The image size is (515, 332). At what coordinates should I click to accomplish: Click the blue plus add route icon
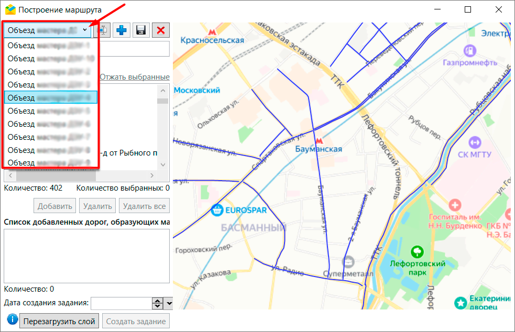click(x=122, y=30)
